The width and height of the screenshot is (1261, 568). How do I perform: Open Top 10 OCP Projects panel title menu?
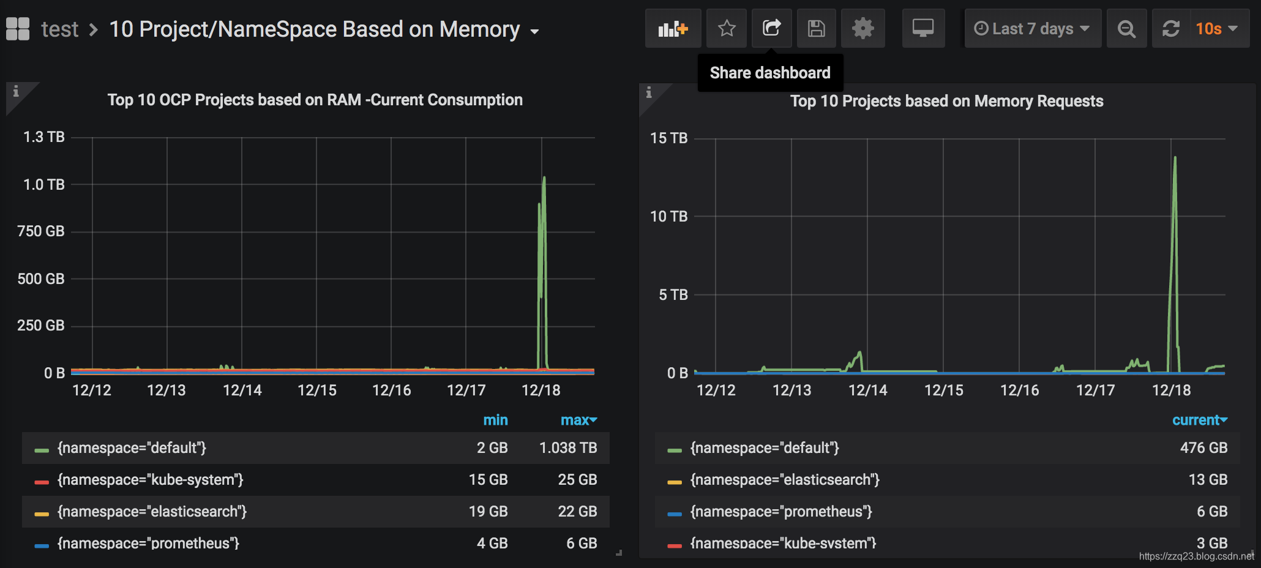tap(315, 100)
